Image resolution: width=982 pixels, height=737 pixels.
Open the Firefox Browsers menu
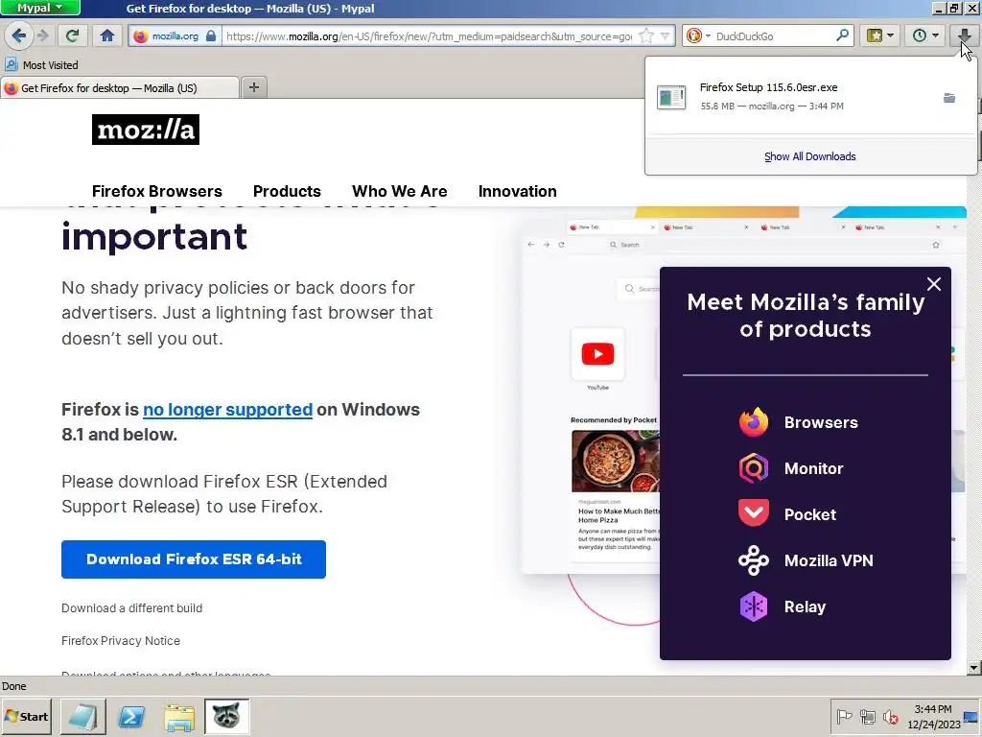[157, 191]
